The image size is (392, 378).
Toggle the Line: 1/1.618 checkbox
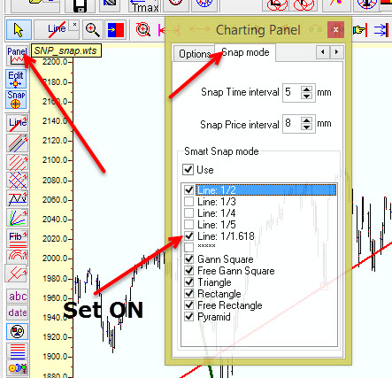(x=188, y=236)
